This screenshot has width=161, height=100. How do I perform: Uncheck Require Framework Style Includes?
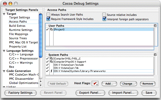tap(48, 19)
